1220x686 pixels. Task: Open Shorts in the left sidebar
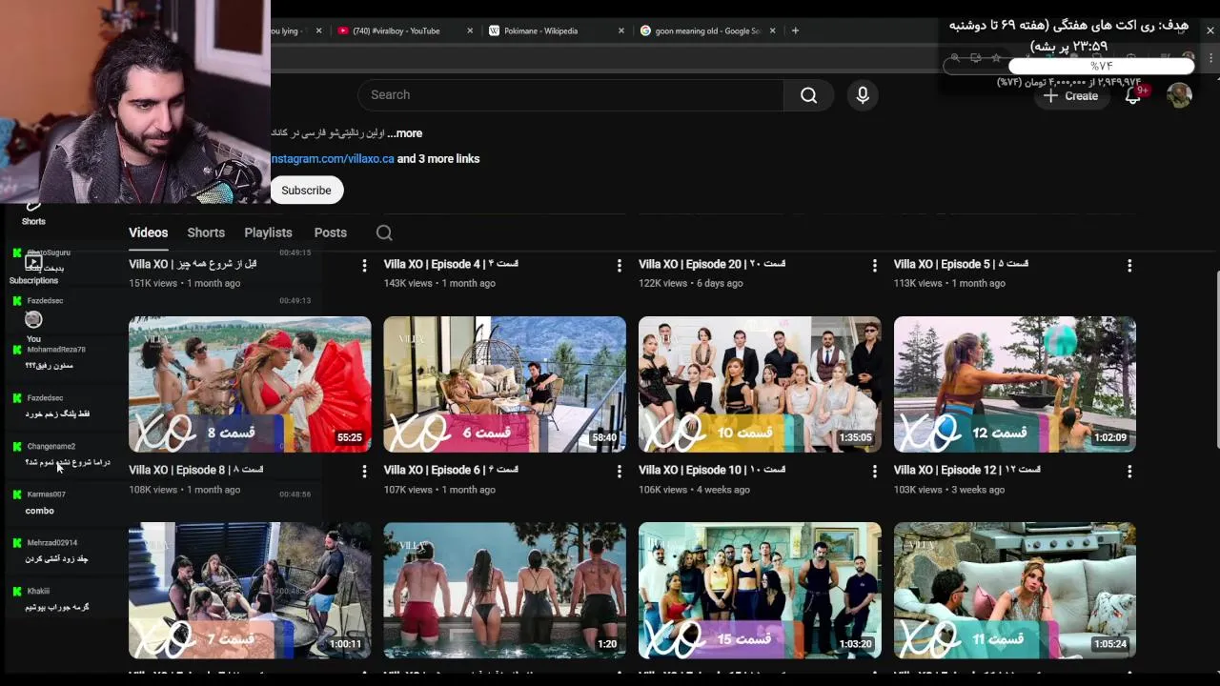coord(33,212)
